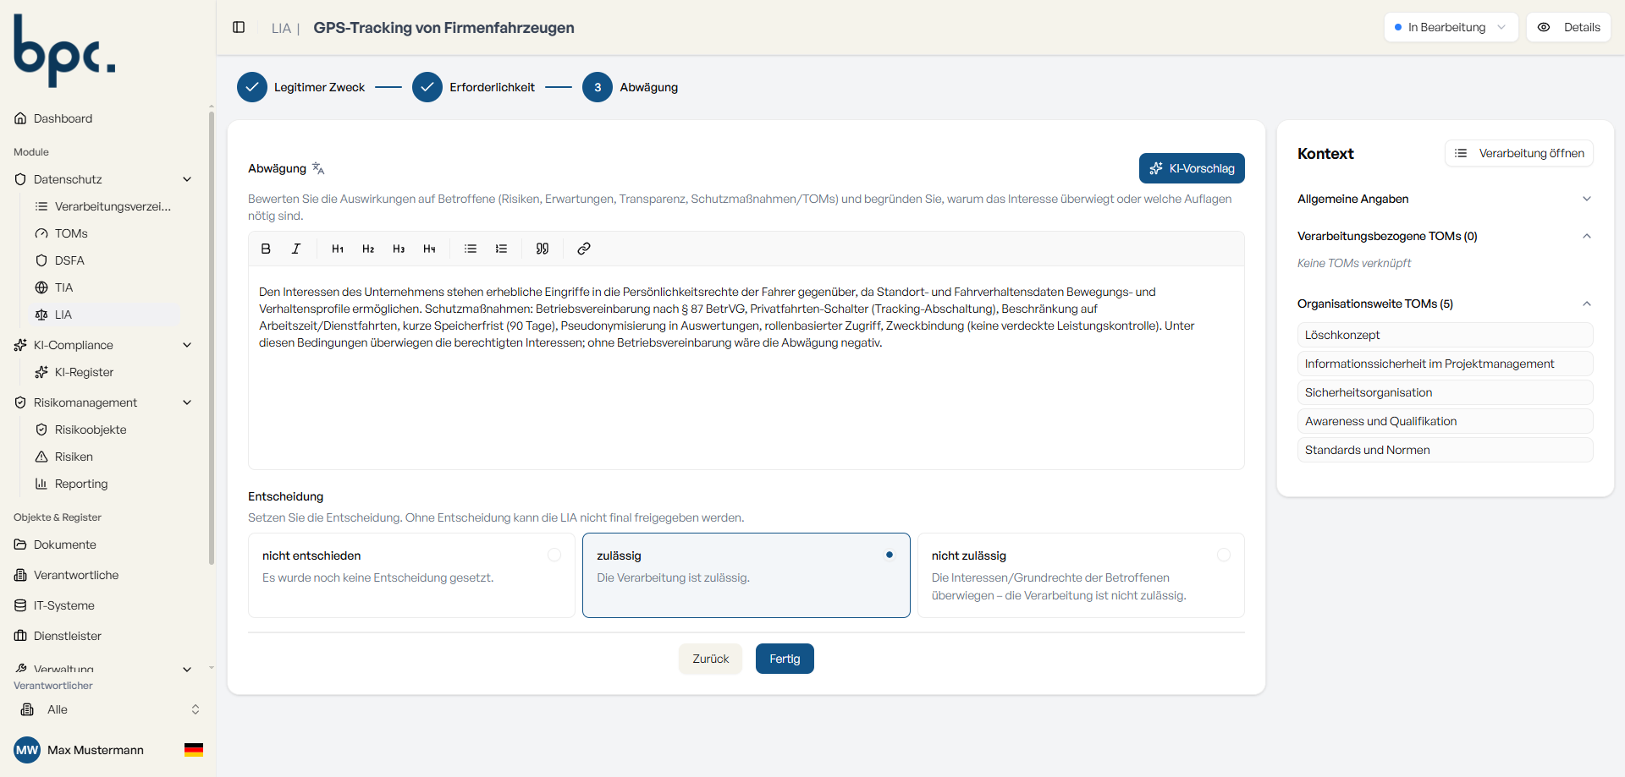The height and width of the screenshot is (777, 1625).
Task: Apply italic formatting in editor toolbar
Action: 296,249
